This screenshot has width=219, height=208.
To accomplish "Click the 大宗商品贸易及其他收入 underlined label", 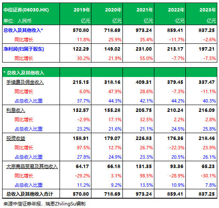I will pyautogui.click(x=32, y=166).
